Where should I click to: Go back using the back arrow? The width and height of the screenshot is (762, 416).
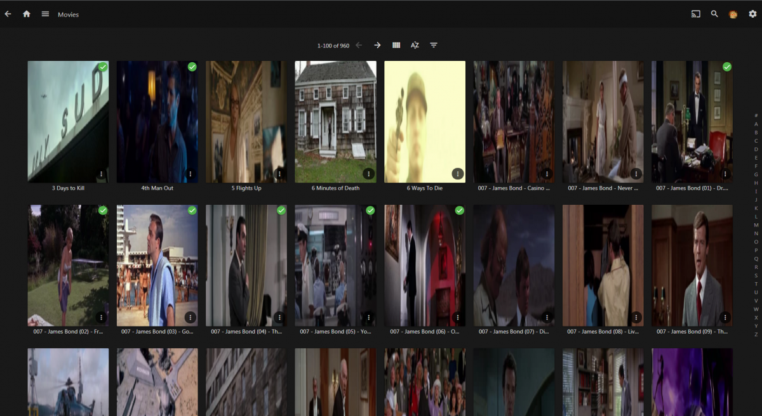pyautogui.click(x=8, y=14)
